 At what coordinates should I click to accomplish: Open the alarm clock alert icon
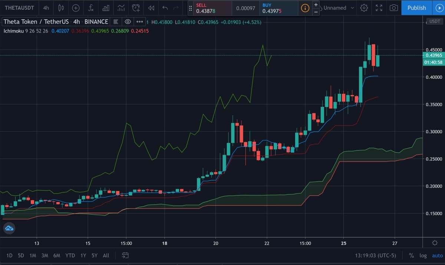click(136, 8)
